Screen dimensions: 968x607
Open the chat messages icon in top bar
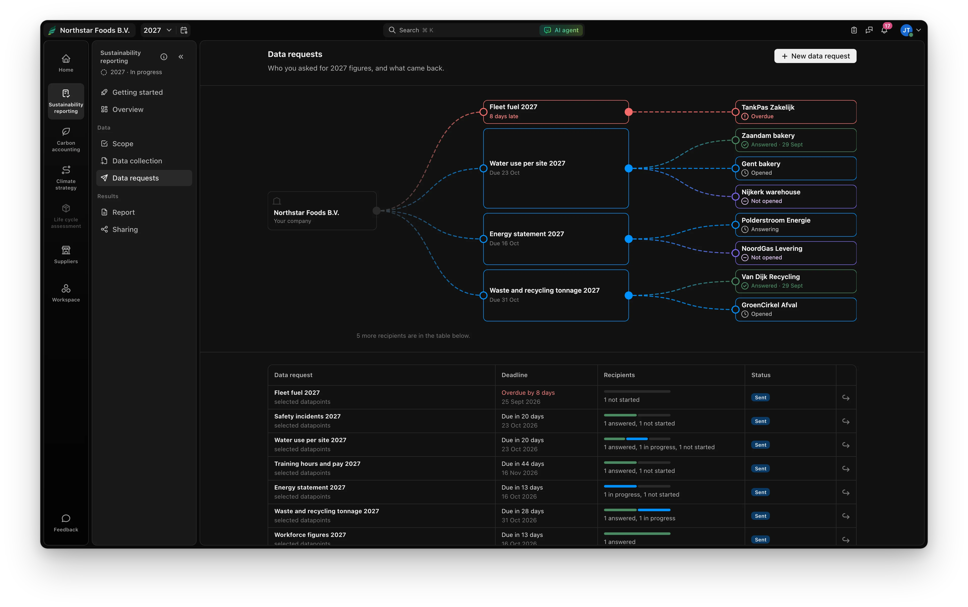pos(869,30)
